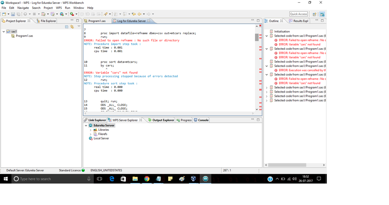This screenshot has height=205, width=389.
Task: Expand the last Selected code outline entry
Action: [x=267, y=101]
